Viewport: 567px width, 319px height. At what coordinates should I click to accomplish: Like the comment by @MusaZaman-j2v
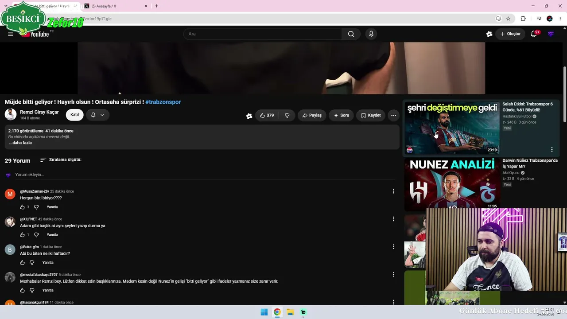coord(23,207)
